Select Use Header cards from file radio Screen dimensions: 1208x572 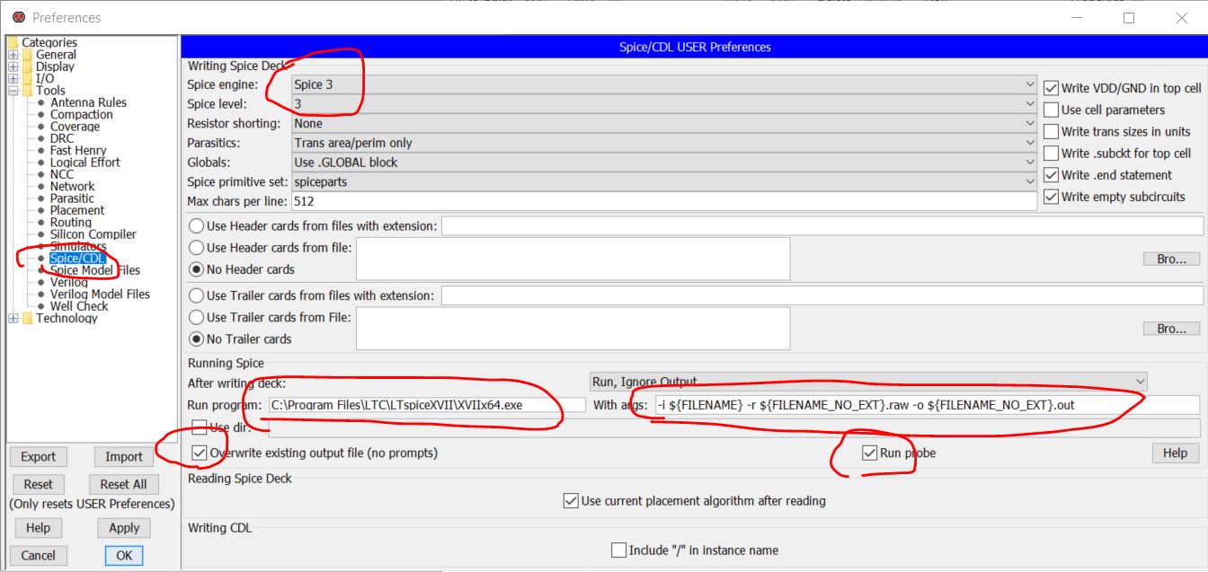[x=195, y=247]
